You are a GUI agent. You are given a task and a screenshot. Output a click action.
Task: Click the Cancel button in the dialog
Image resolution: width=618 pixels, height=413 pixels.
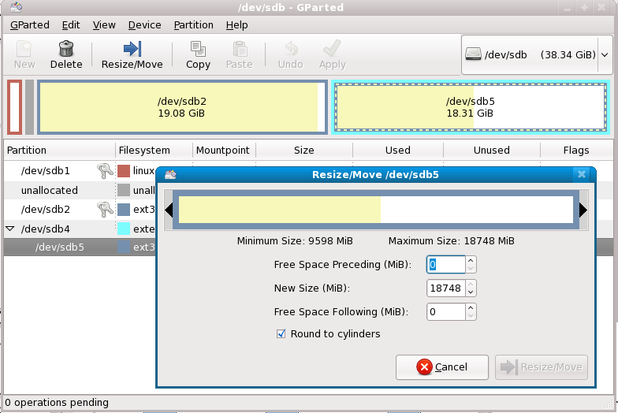pos(442,367)
